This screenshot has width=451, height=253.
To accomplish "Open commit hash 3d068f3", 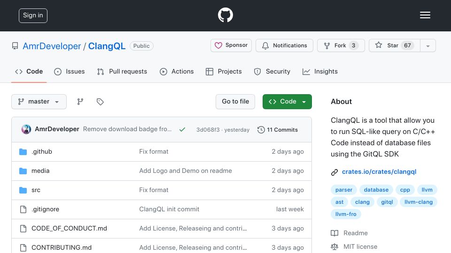I will 208,130.
